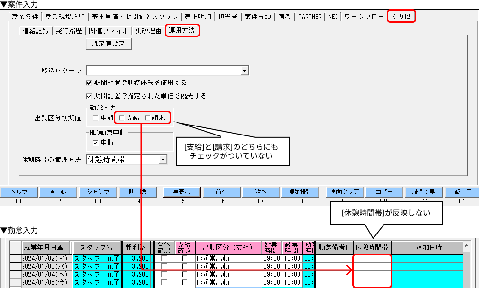Click the スタッフ名 column header

[96, 247]
